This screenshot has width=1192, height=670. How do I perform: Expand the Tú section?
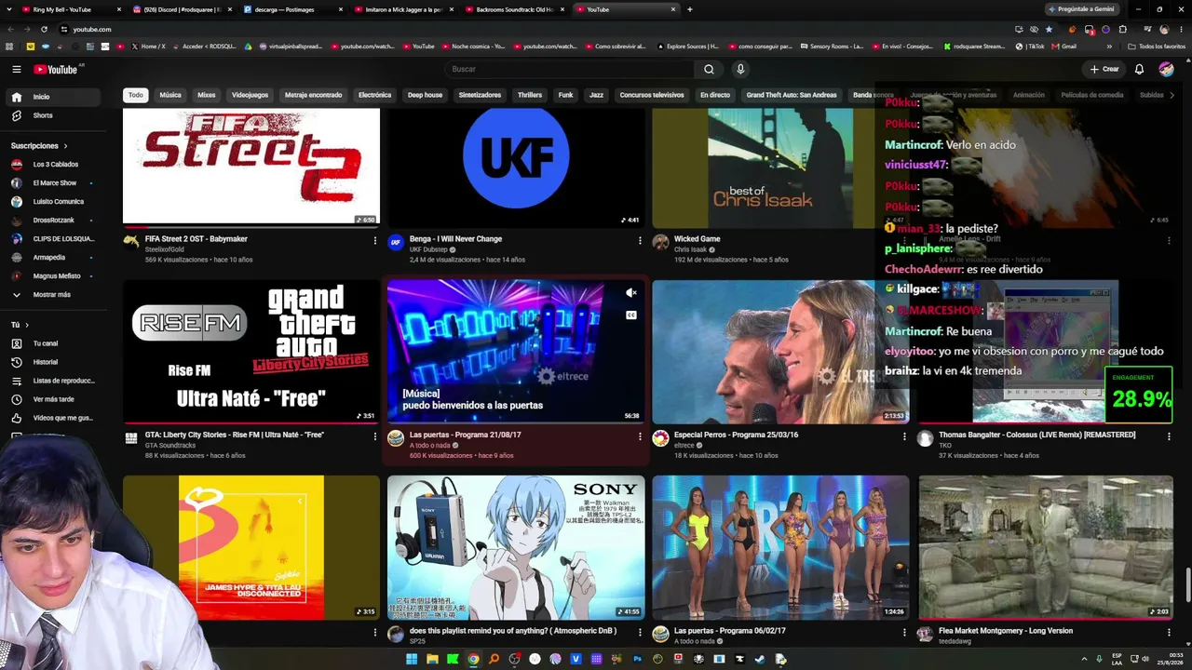20,325
